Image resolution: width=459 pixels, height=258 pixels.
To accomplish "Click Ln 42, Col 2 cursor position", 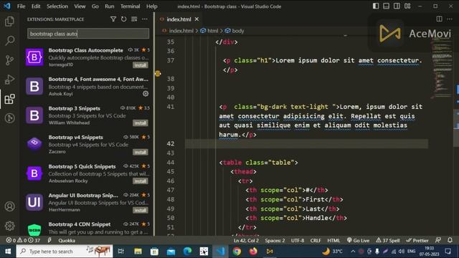I will (246, 241).
